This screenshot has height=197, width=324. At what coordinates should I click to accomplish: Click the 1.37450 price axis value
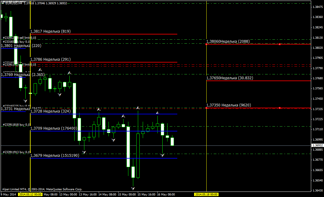318,99
